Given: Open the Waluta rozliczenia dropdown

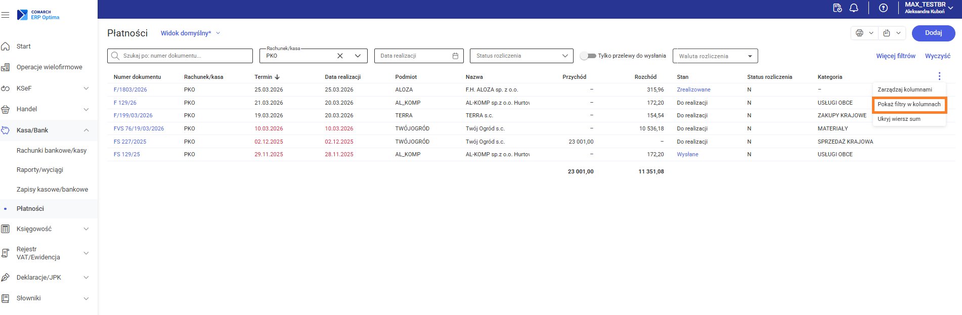Looking at the screenshot, I should click(750, 56).
